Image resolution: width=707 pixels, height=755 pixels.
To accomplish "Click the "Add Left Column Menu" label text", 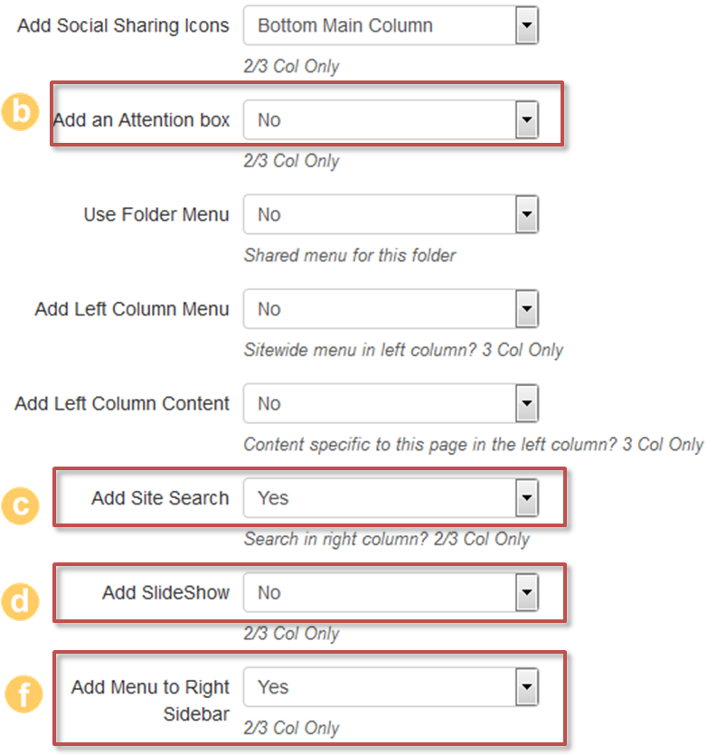I will point(132,309).
